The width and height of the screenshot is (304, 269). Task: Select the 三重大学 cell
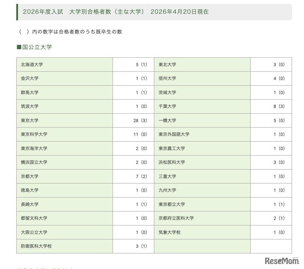202,176
